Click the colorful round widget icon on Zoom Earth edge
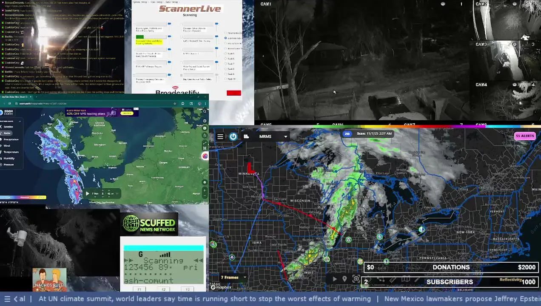Screen dimensions: 541x306 (205, 156)
